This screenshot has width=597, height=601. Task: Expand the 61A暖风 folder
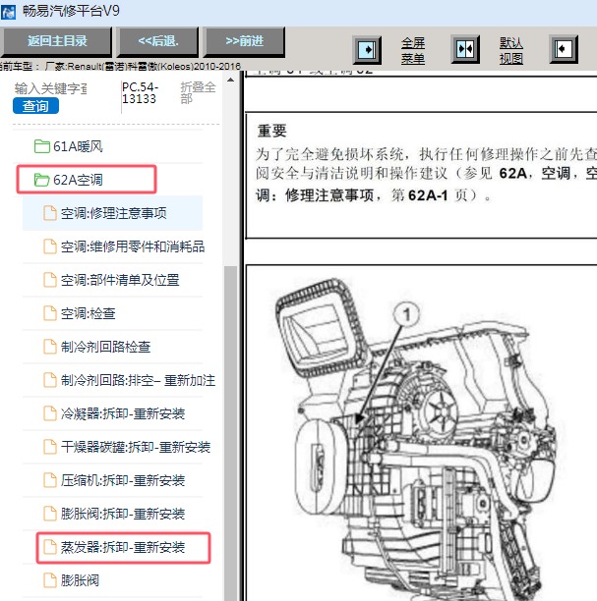point(78,146)
